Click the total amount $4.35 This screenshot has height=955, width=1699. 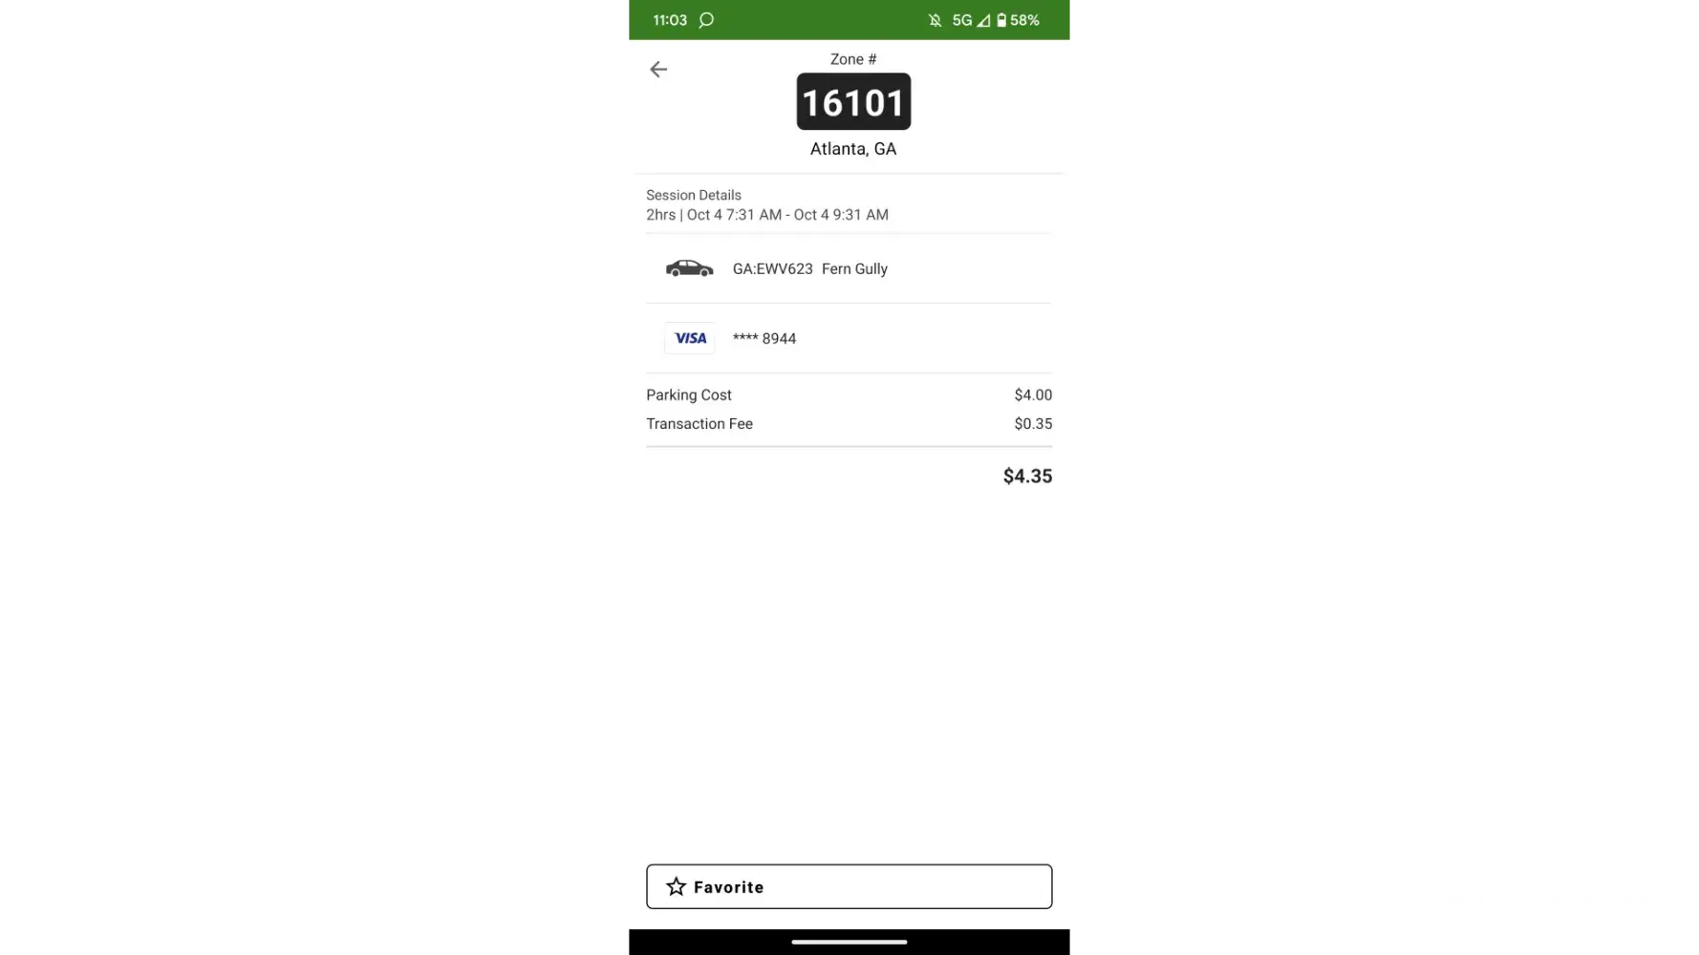tap(1027, 476)
